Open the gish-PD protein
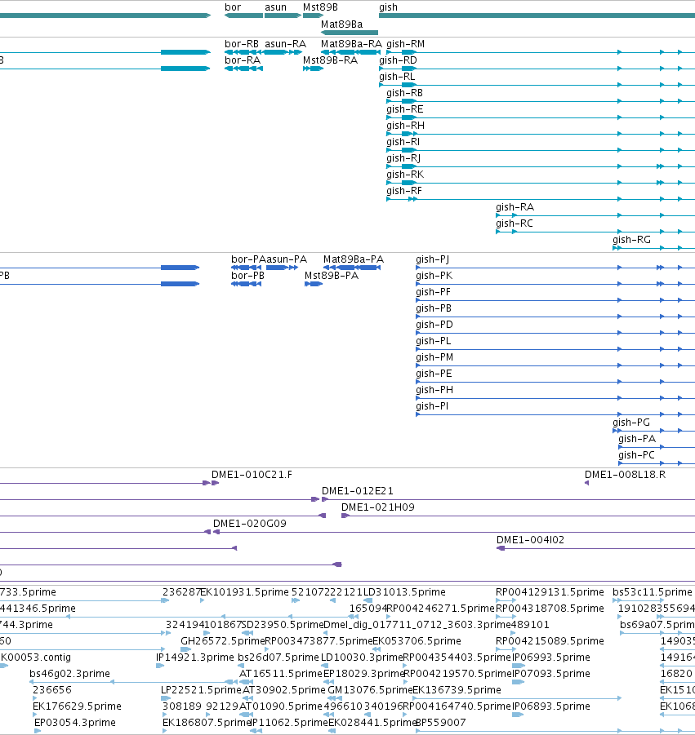This screenshot has height=735, width=695. pyautogui.click(x=434, y=325)
